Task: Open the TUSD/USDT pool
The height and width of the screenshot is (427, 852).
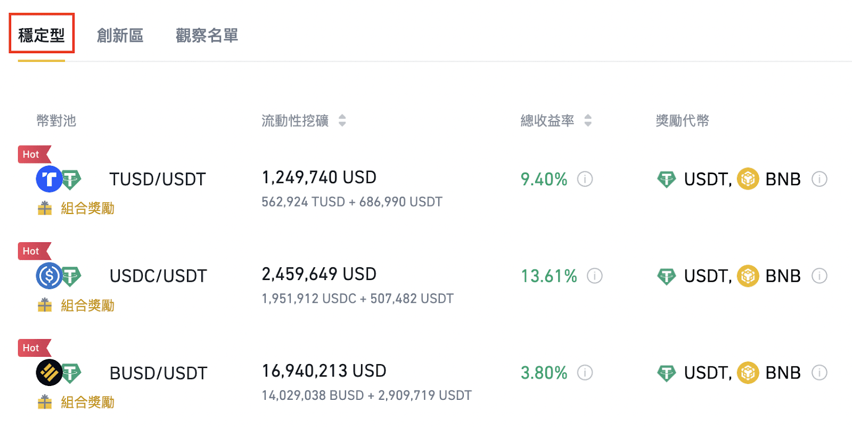Action: pyautogui.click(x=158, y=179)
